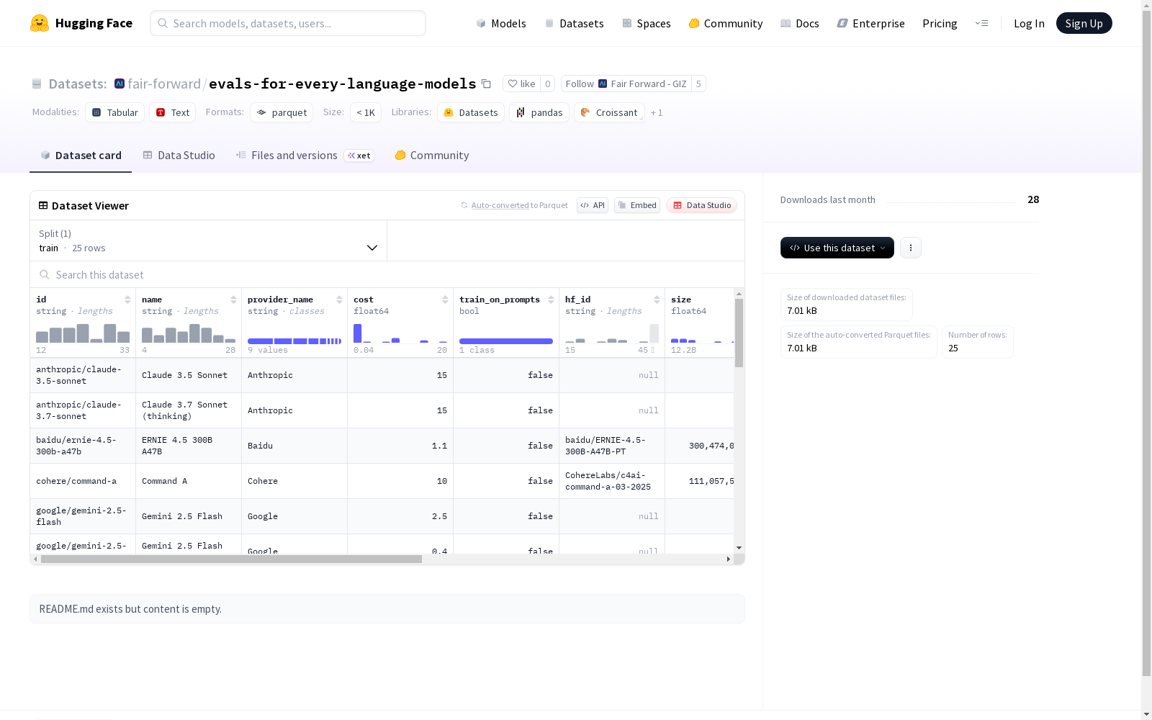Image resolution: width=1152 pixels, height=720 pixels.
Task: Filter by the < 1K size tag
Action: [366, 112]
